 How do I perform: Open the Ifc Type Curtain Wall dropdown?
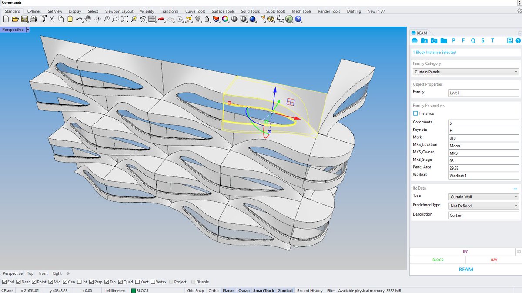[x=484, y=196]
